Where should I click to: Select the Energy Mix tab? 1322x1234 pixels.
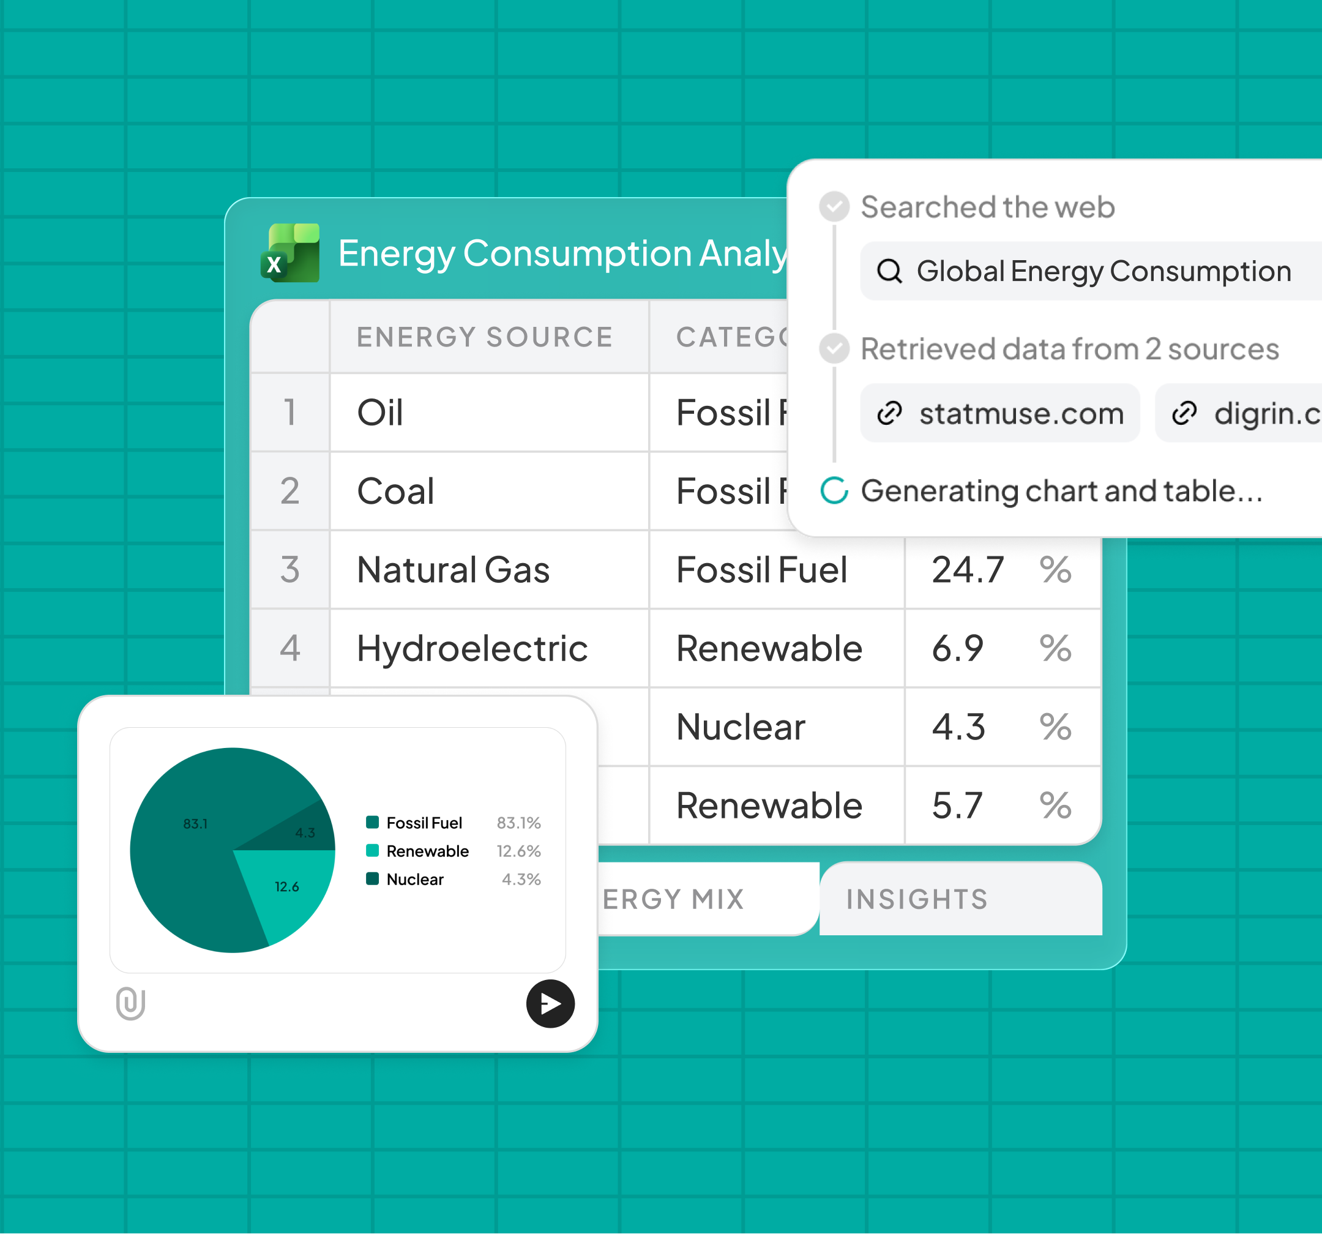[673, 899]
